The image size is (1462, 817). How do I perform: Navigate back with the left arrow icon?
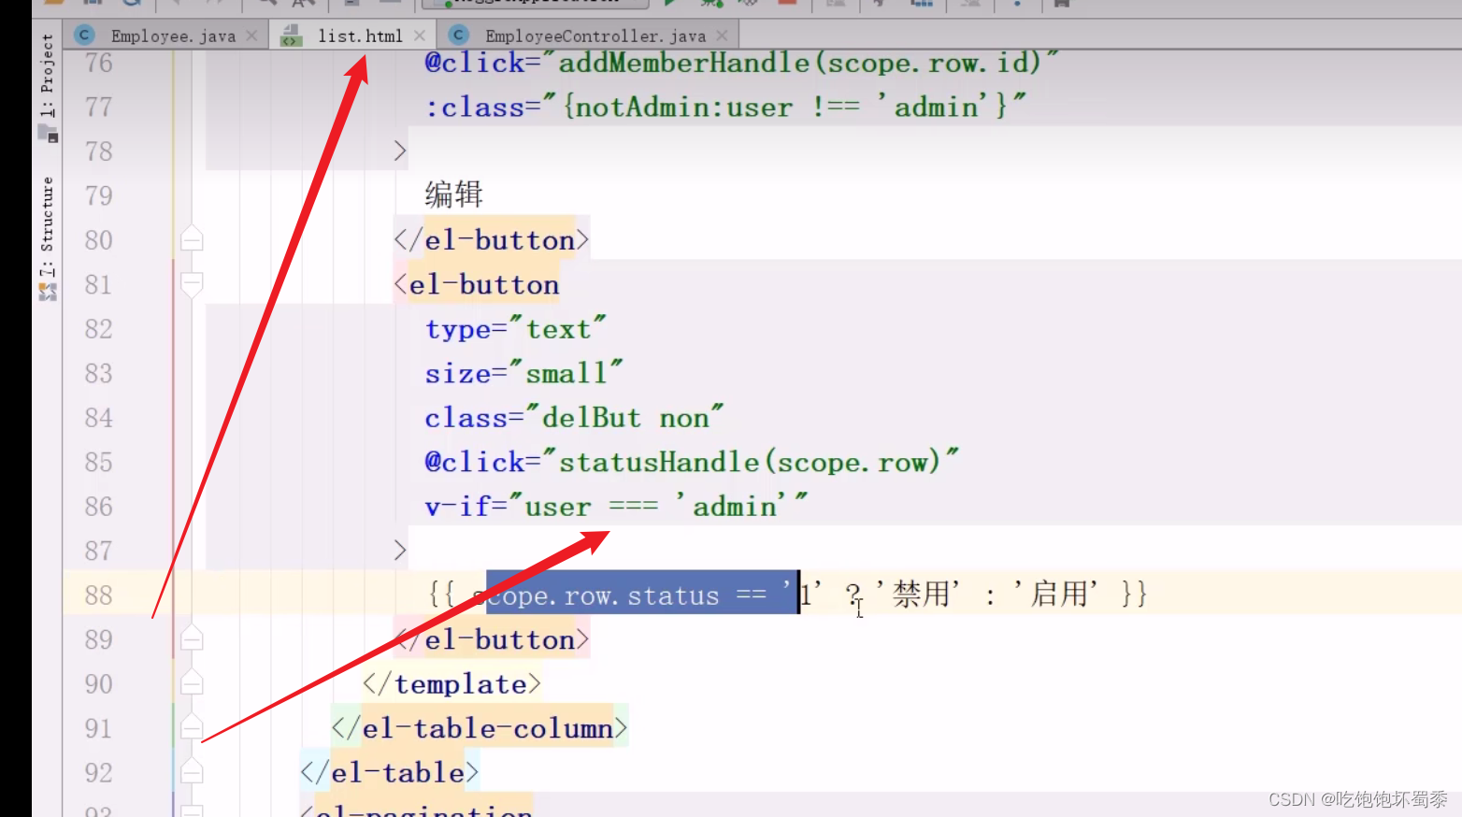pos(176,4)
